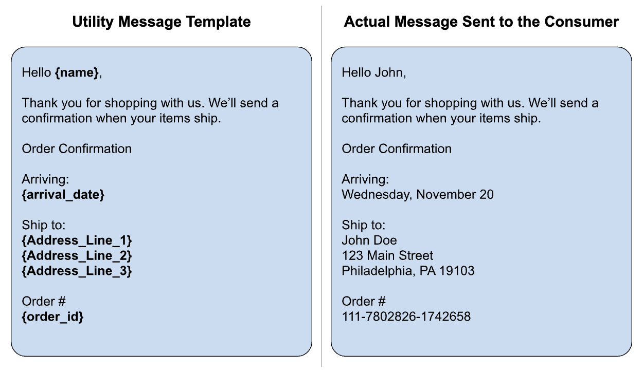Click "Order Confirmation" in the template panel
Viewport: 643px width, 372px height.
pos(77,149)
